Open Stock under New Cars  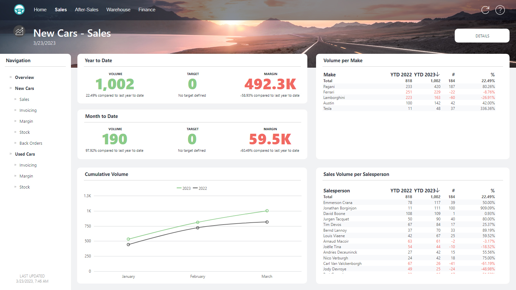point(25,132)
